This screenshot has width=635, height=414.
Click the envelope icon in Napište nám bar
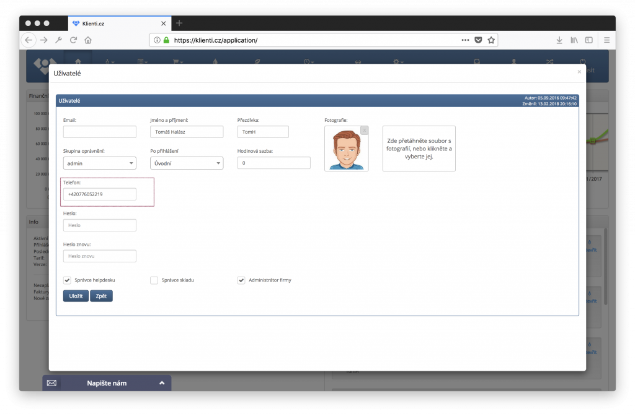(x=51, y=383)
